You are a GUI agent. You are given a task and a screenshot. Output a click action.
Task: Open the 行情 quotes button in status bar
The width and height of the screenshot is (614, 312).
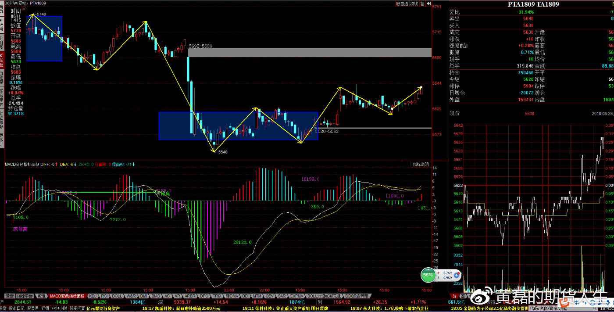point(45,308)
